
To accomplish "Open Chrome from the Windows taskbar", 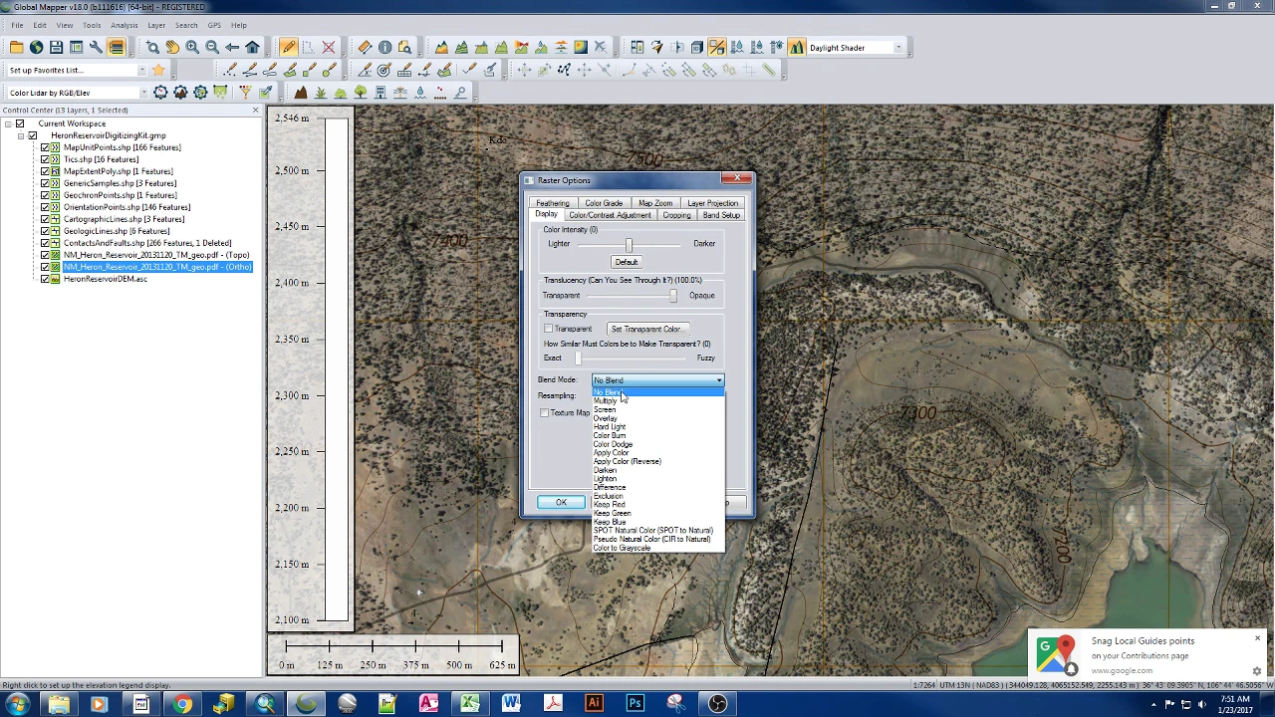I will point(182,704).
